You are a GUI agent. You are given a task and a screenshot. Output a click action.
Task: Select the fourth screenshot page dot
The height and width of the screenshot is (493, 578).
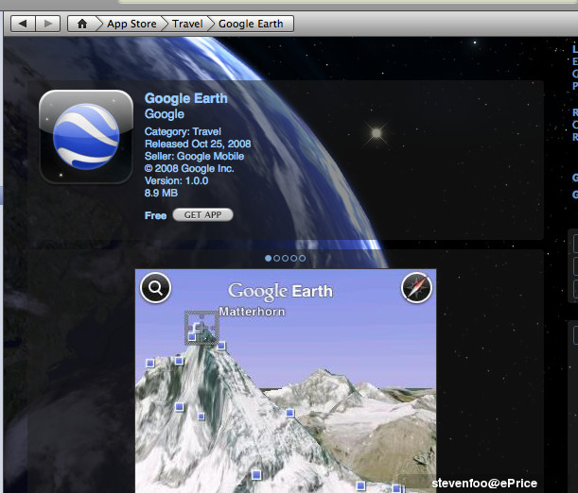(293, 258)
